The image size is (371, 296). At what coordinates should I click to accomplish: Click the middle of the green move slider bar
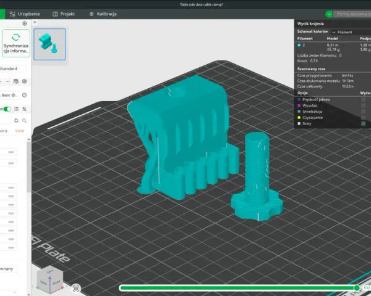[x=238, y=288]
